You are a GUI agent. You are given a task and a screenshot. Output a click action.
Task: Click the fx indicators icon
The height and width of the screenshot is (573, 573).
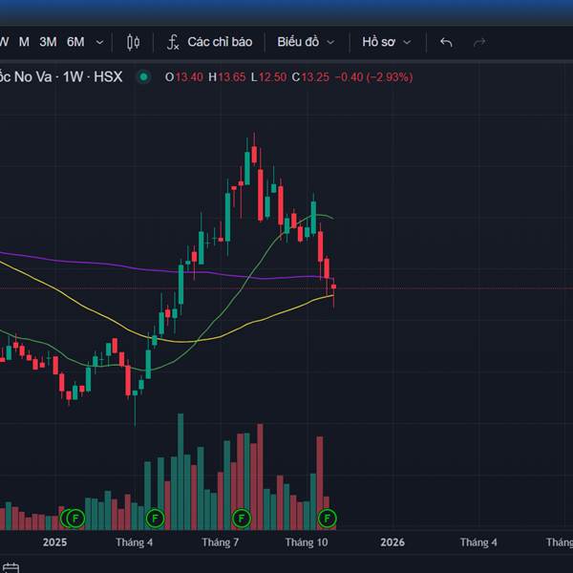tap(173, 42)
